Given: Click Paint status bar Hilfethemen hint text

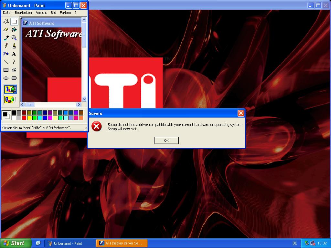Looking at the screenshot, I should coord(36,128).
